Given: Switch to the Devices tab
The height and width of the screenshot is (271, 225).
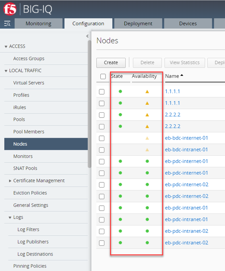Looking at the screenshot, I should tap(188, 23).
